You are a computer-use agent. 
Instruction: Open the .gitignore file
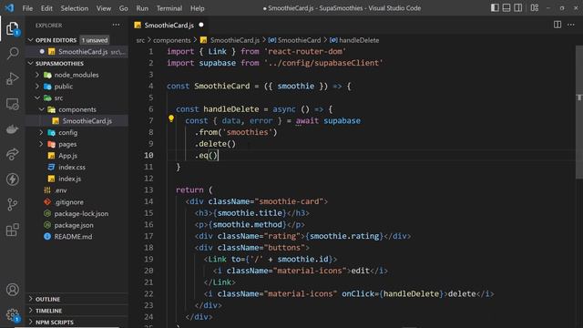click(69, 202)
